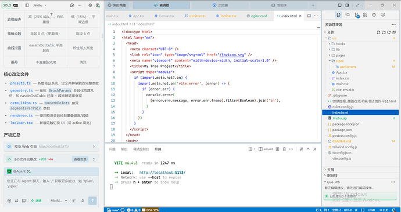The image size is (401, 212).
Task: Refresh the explorer file tree
Action: pos(389,32)
